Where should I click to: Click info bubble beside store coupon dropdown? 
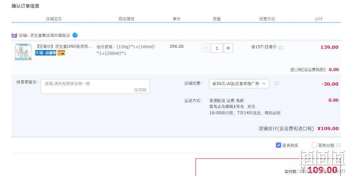pyautogui.click(x=276, y=84)
